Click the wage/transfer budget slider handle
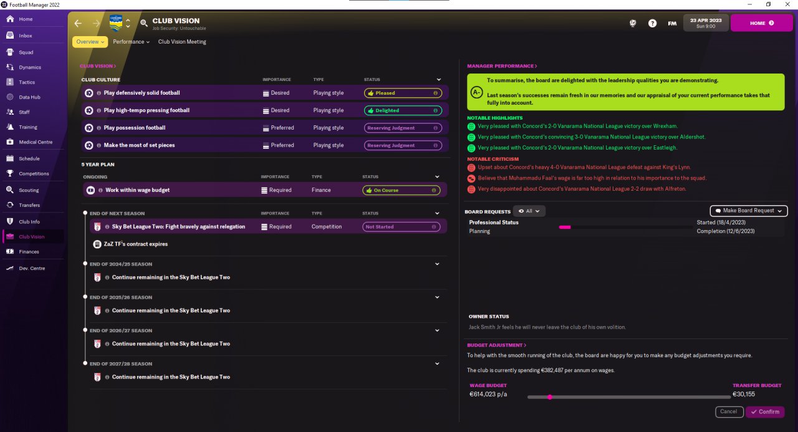Screen dimensions: 798x432 pos(549,396)
